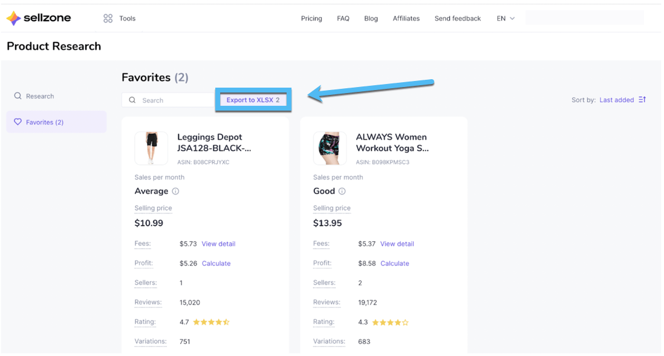Click the Favorites heart icon in sidebar
664x356 pixels.
(x=18, y=122)
